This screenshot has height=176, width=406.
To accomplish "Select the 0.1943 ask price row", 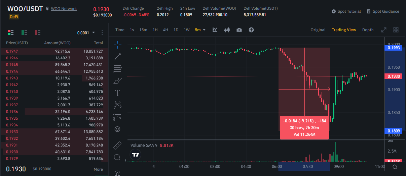I will point(54,78).
